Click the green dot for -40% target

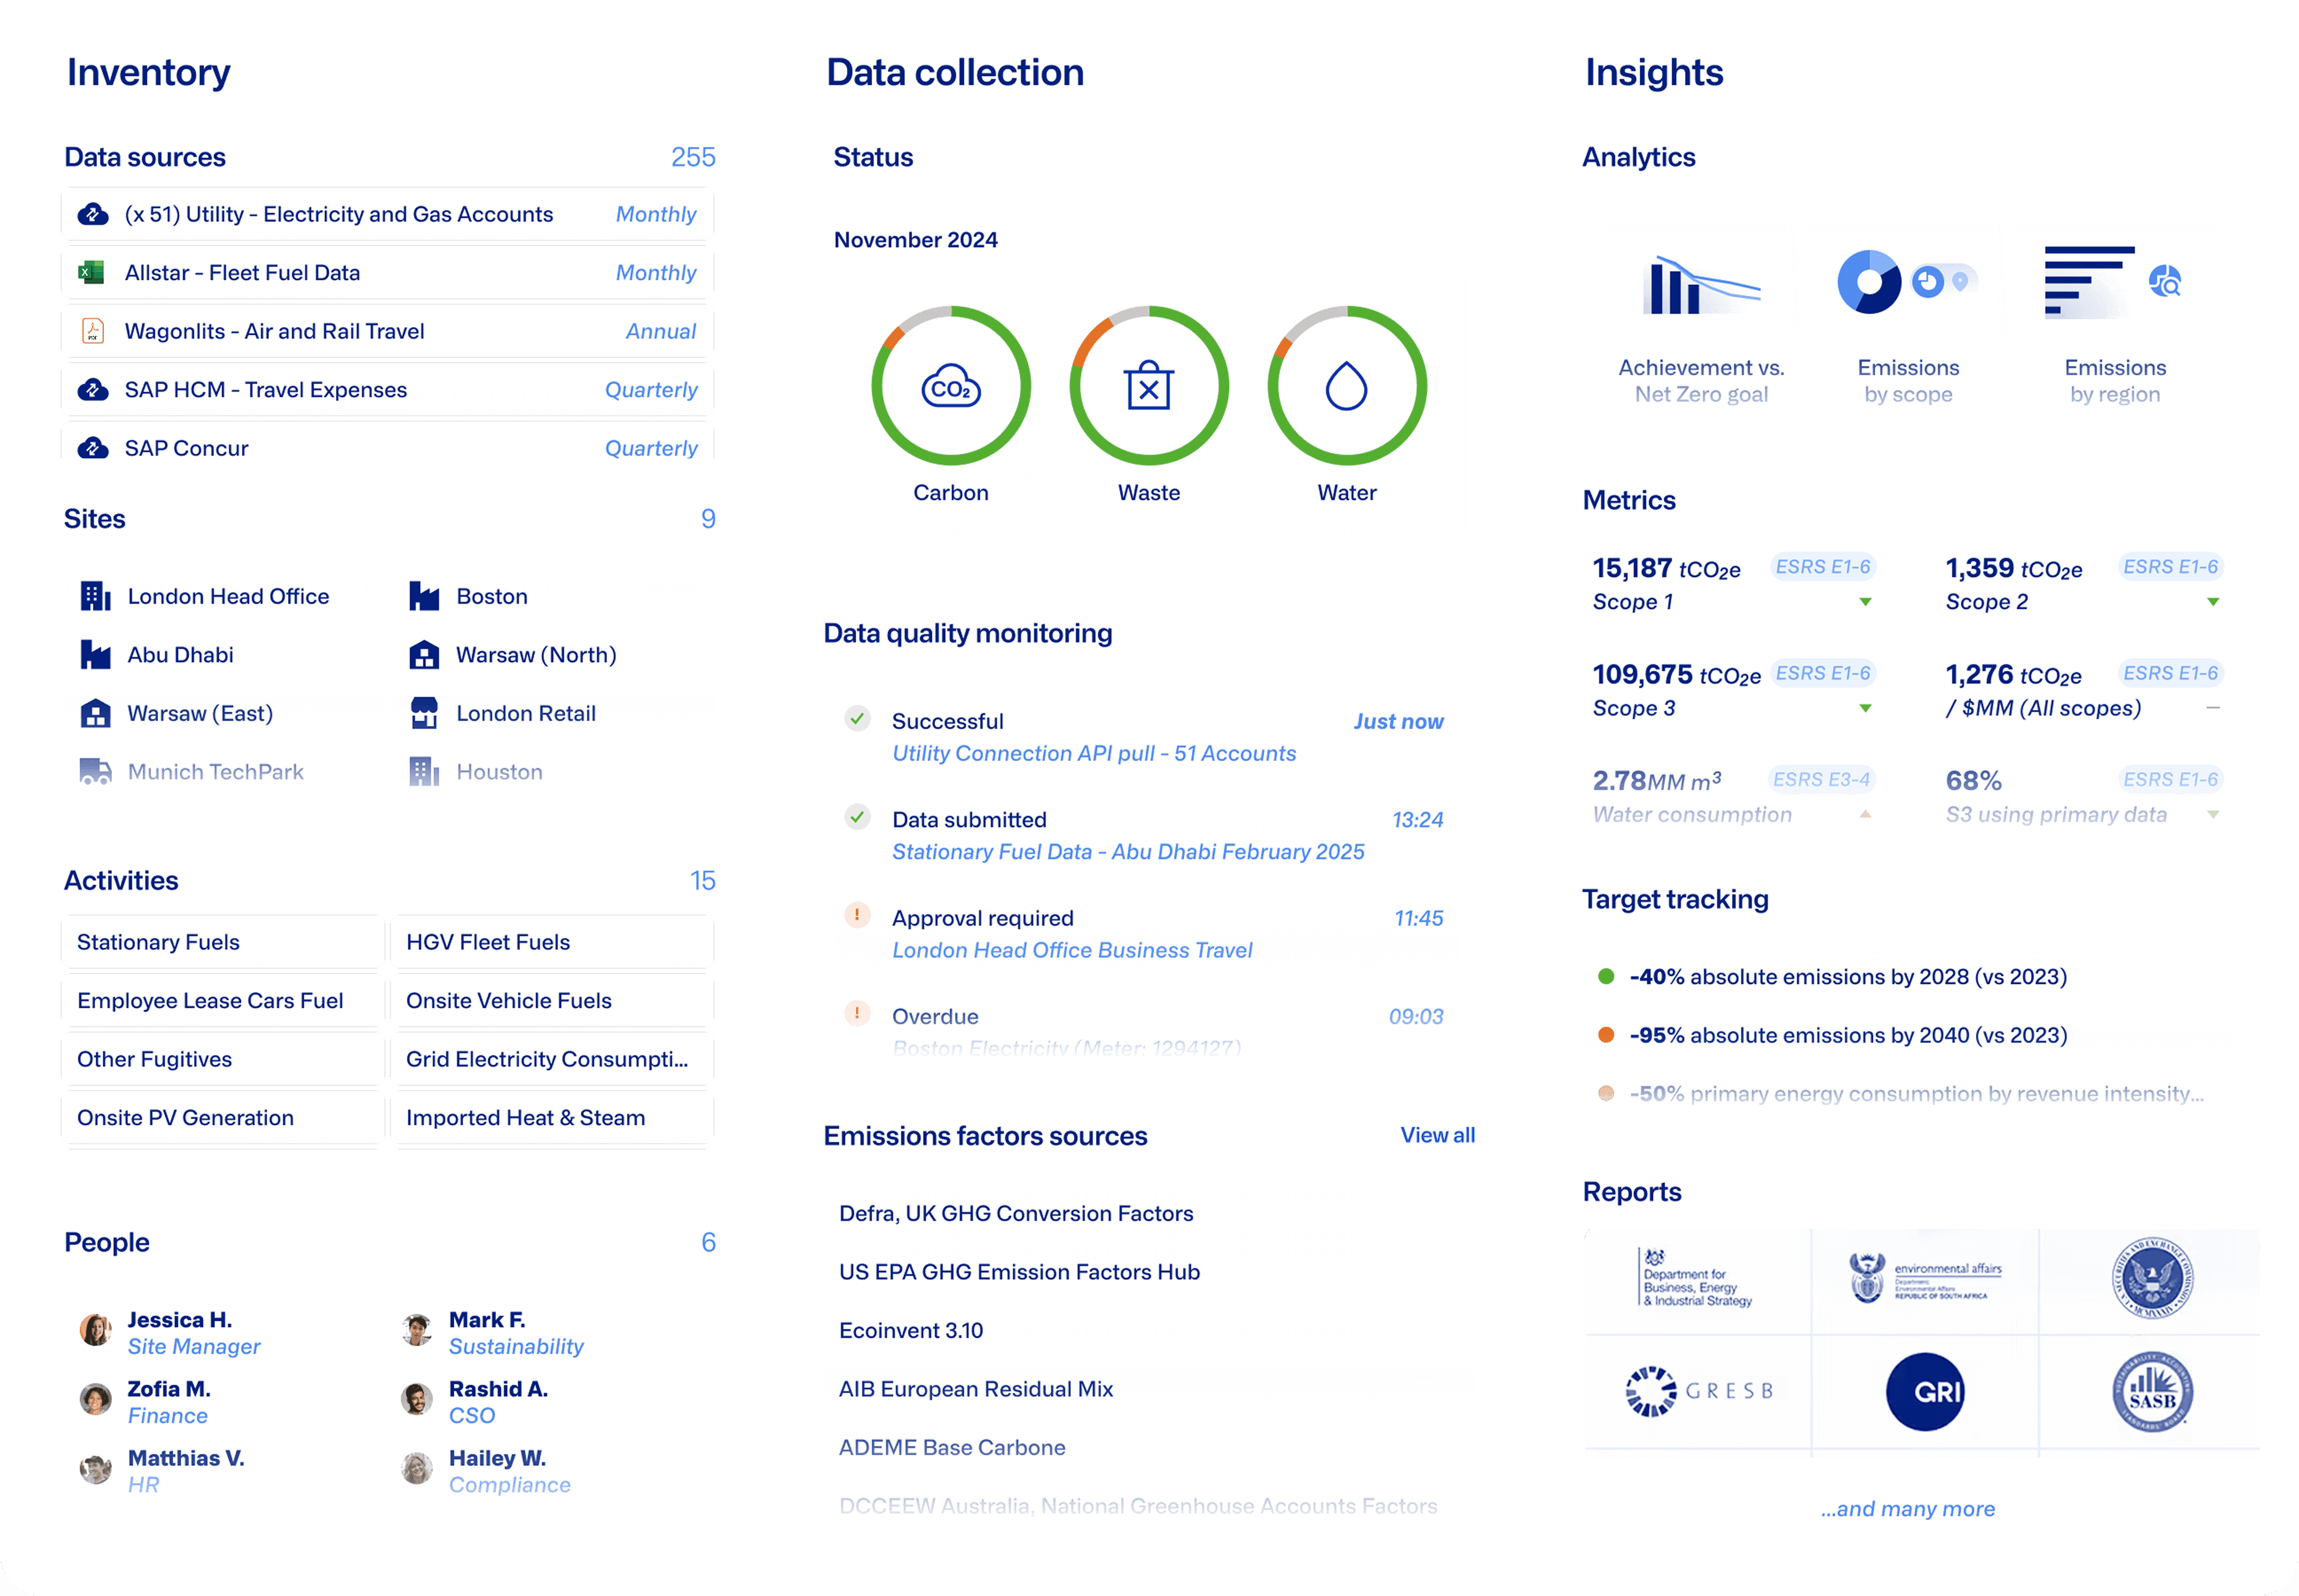pyautogui.click(x=1606, y=976)
